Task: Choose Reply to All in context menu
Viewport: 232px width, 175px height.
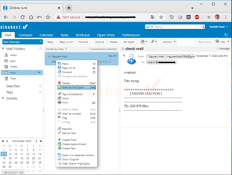Action: [76, 68]
